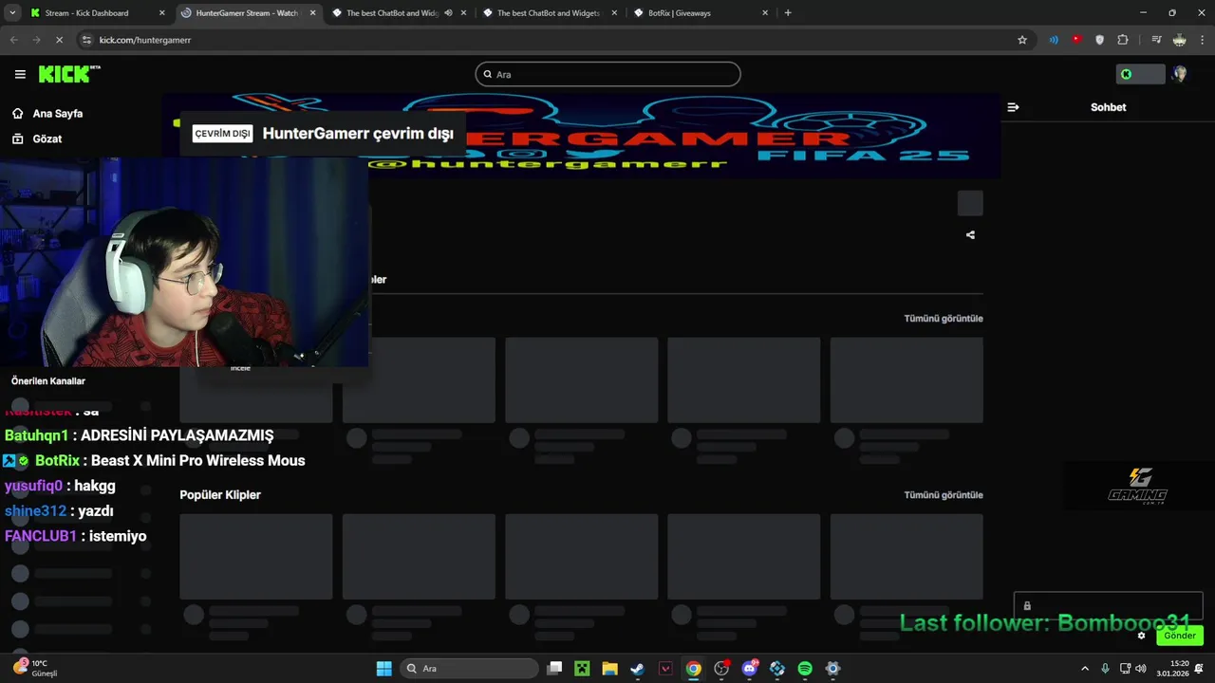The height and width of the screenshot is (683, 1215).
Task: Click the shield extension icon
Action: tap(1099, 40)
